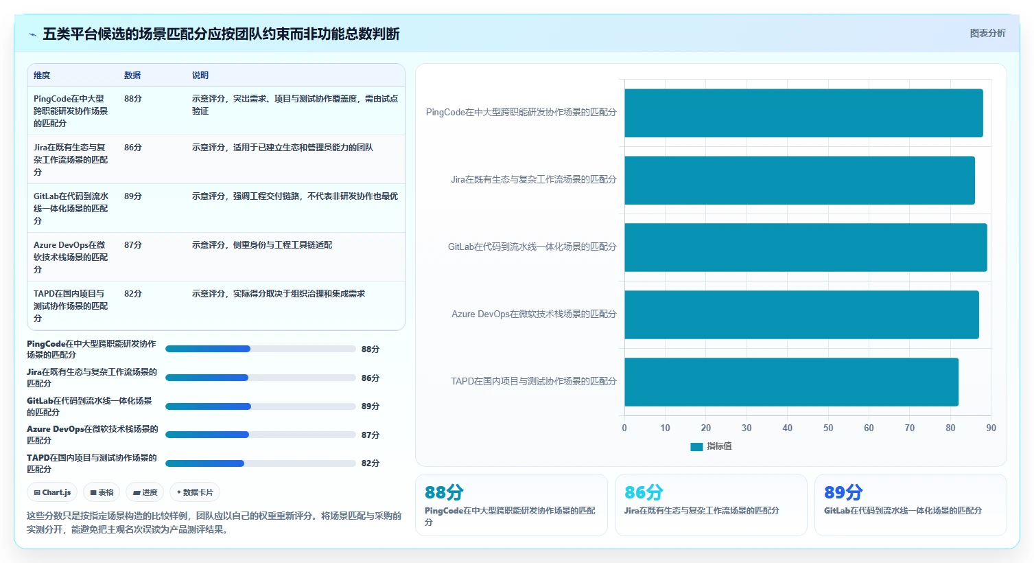Screen dimensions: 1034x563
Task: Click the 指标值 legend label
Action: 719,446
